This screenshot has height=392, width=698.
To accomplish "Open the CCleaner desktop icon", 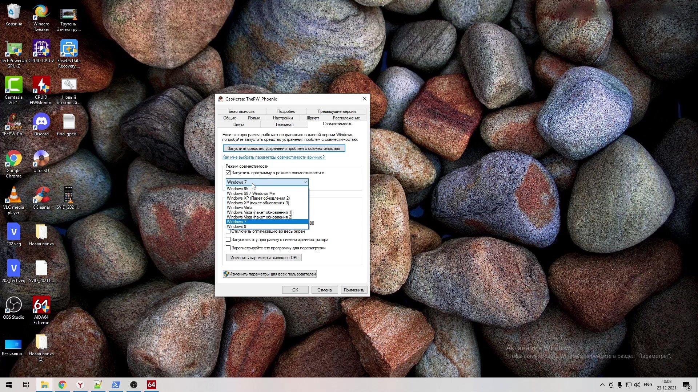I will pos(41,197).
